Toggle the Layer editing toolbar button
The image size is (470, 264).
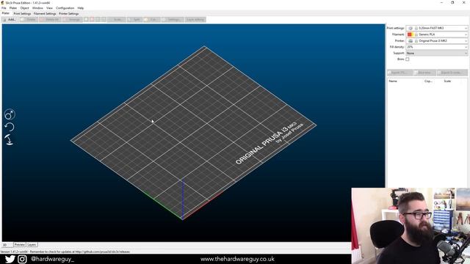pos(195,20)
